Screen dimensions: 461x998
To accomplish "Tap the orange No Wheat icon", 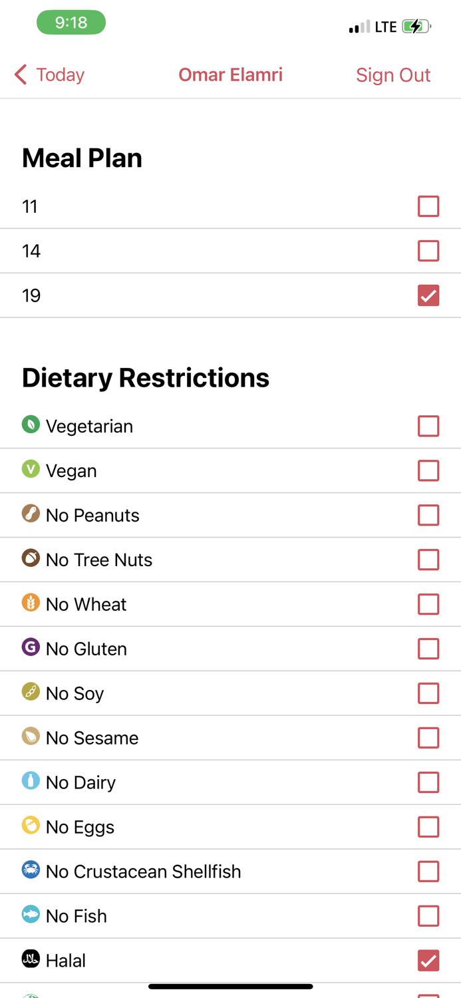I will (31, 603).
